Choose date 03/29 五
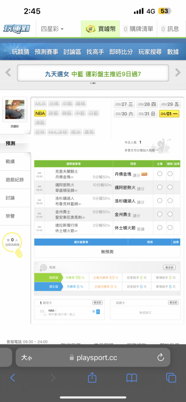The width and height of the screenshot is (186, 402). tap(170, 104)
